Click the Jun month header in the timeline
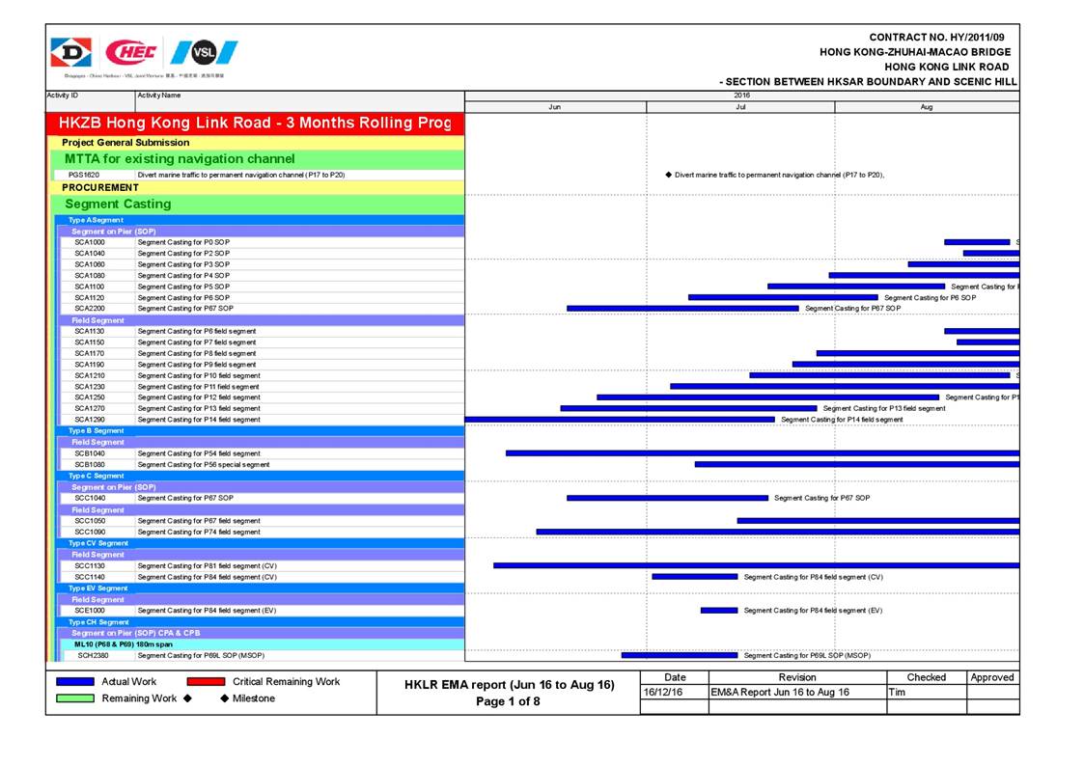This screenshot has width=1084, height=766. pyautogui.click(x=555, y=107)
